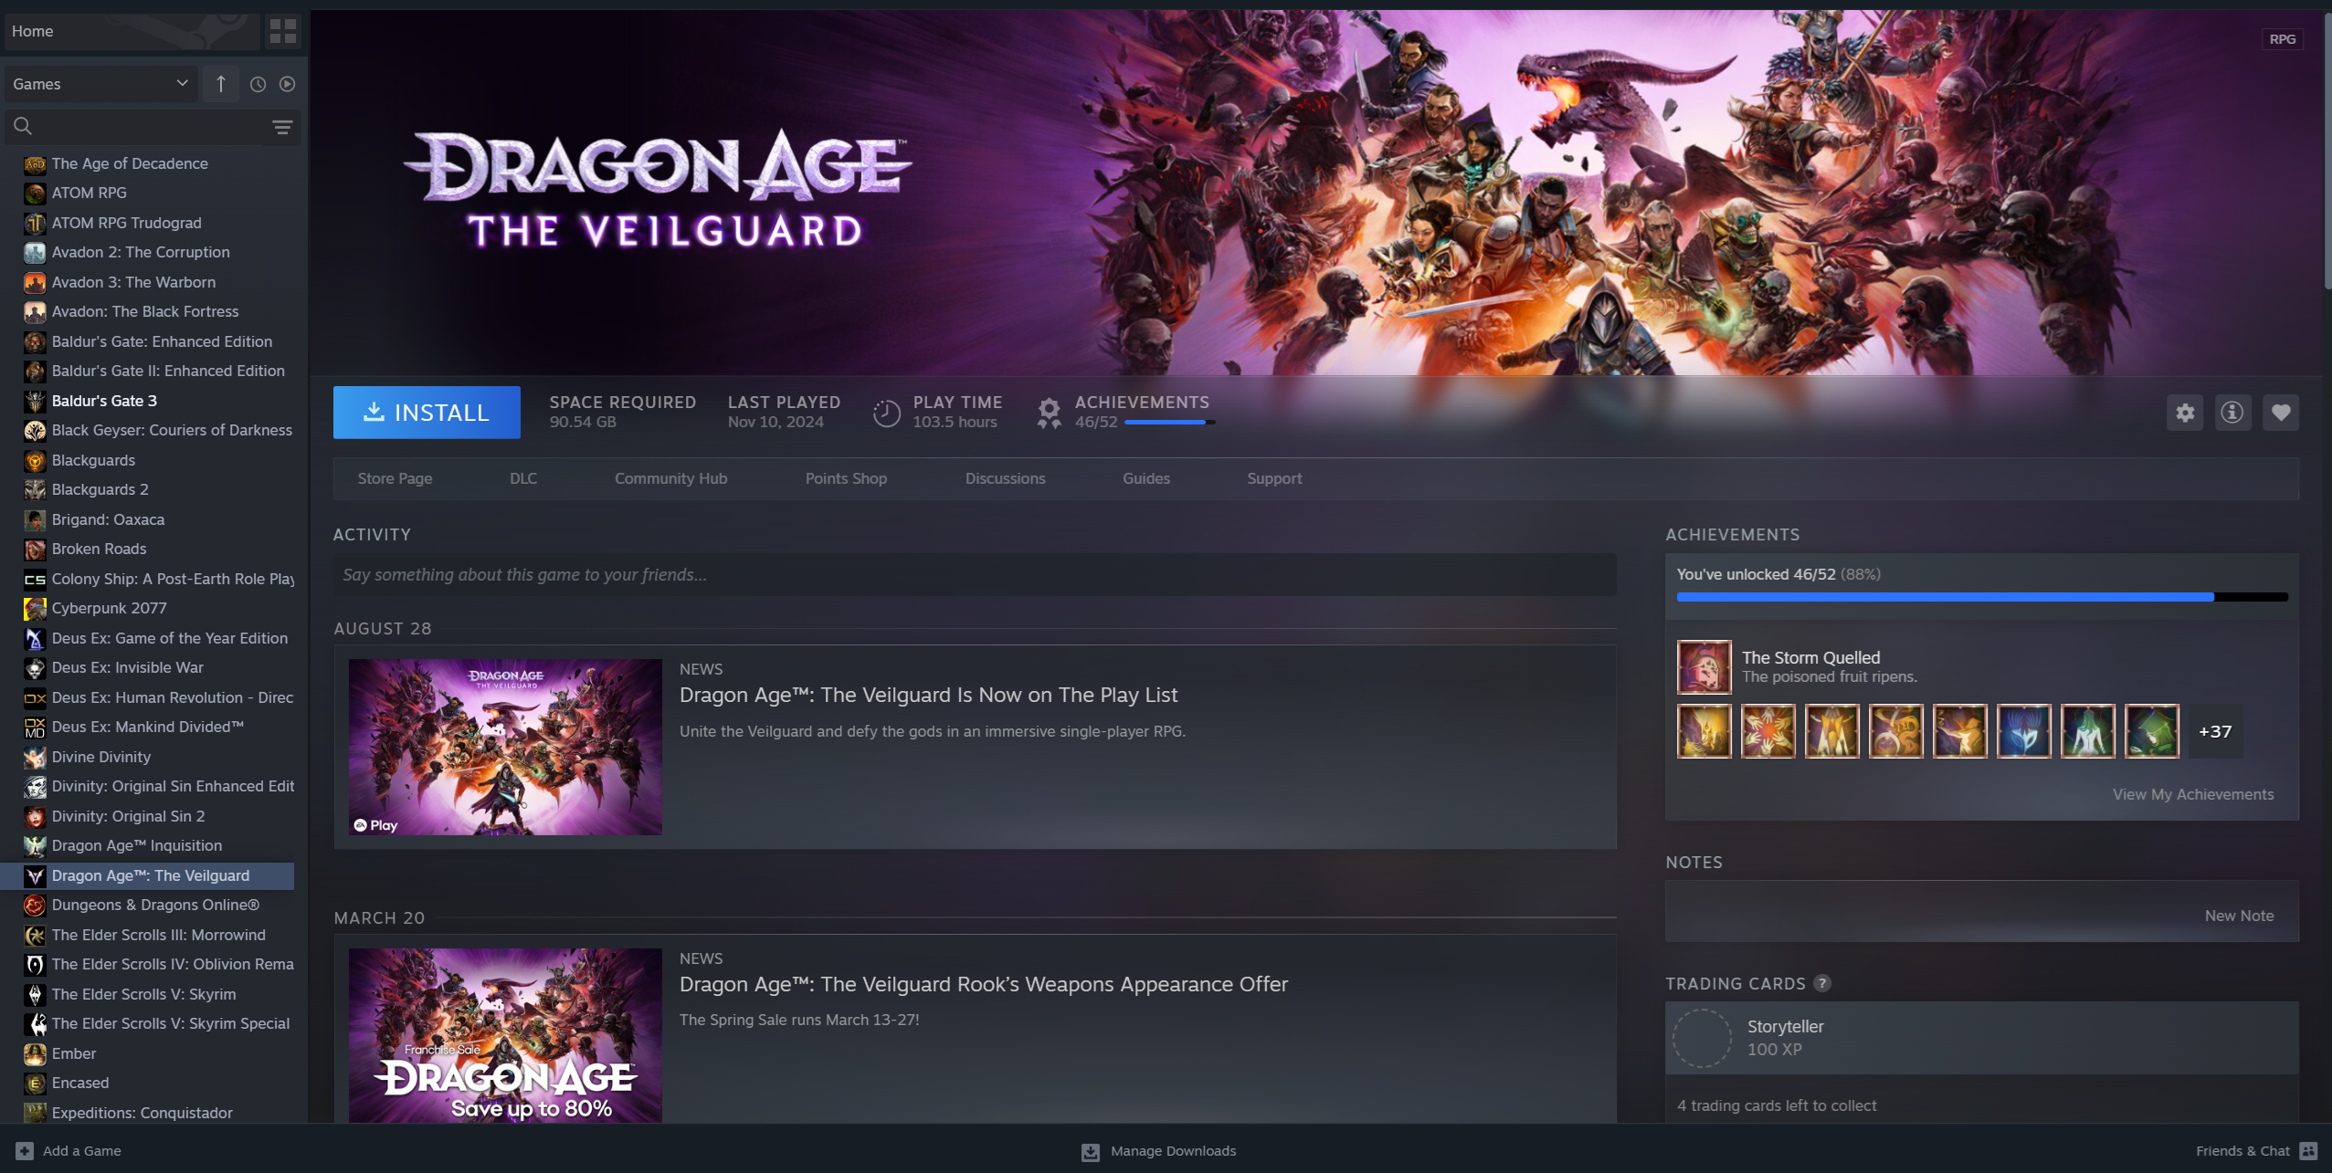Click the INSTALL button

(427, 413)
